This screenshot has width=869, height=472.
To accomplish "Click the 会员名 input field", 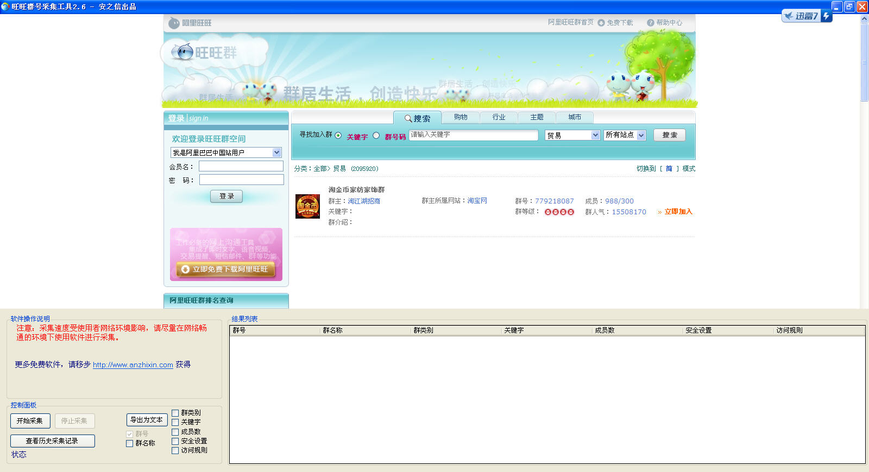I will [x=241, y=166].
